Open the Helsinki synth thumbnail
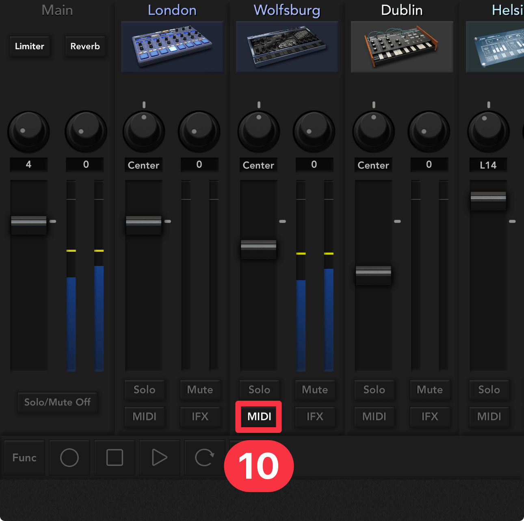This screenshot has height=521, width=524. [496, 47]
